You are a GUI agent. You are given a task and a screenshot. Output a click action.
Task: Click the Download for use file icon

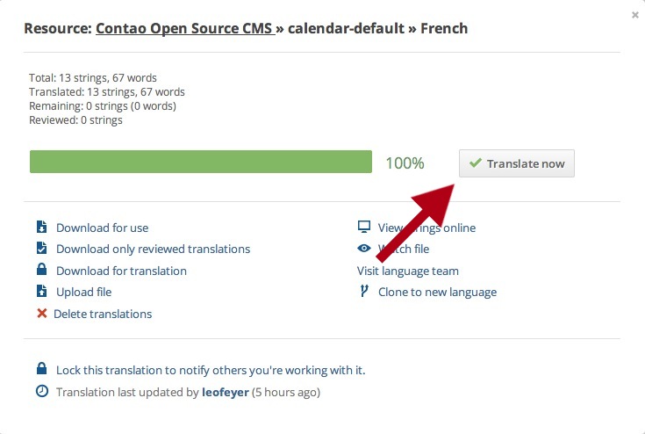tap(41, 227)
